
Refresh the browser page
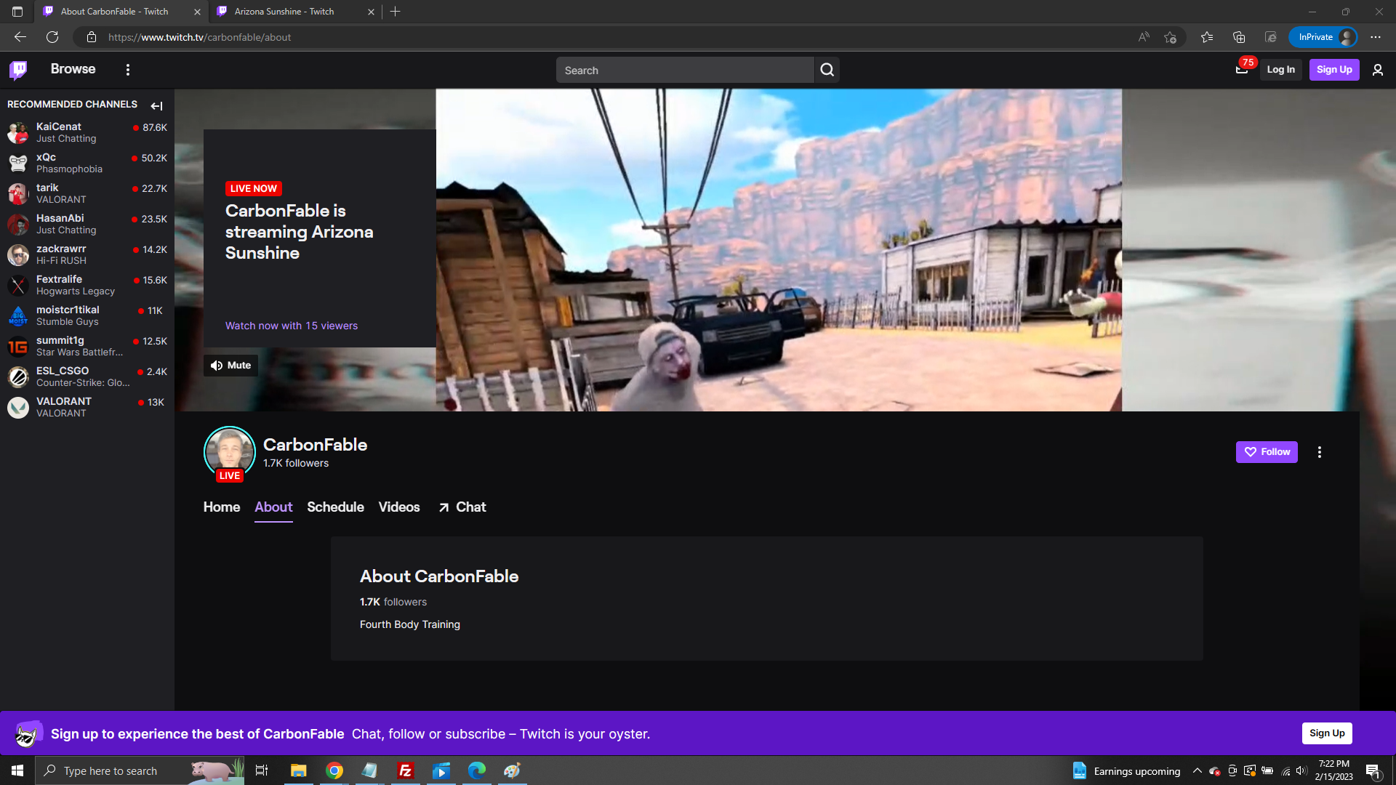coord(52,37)
